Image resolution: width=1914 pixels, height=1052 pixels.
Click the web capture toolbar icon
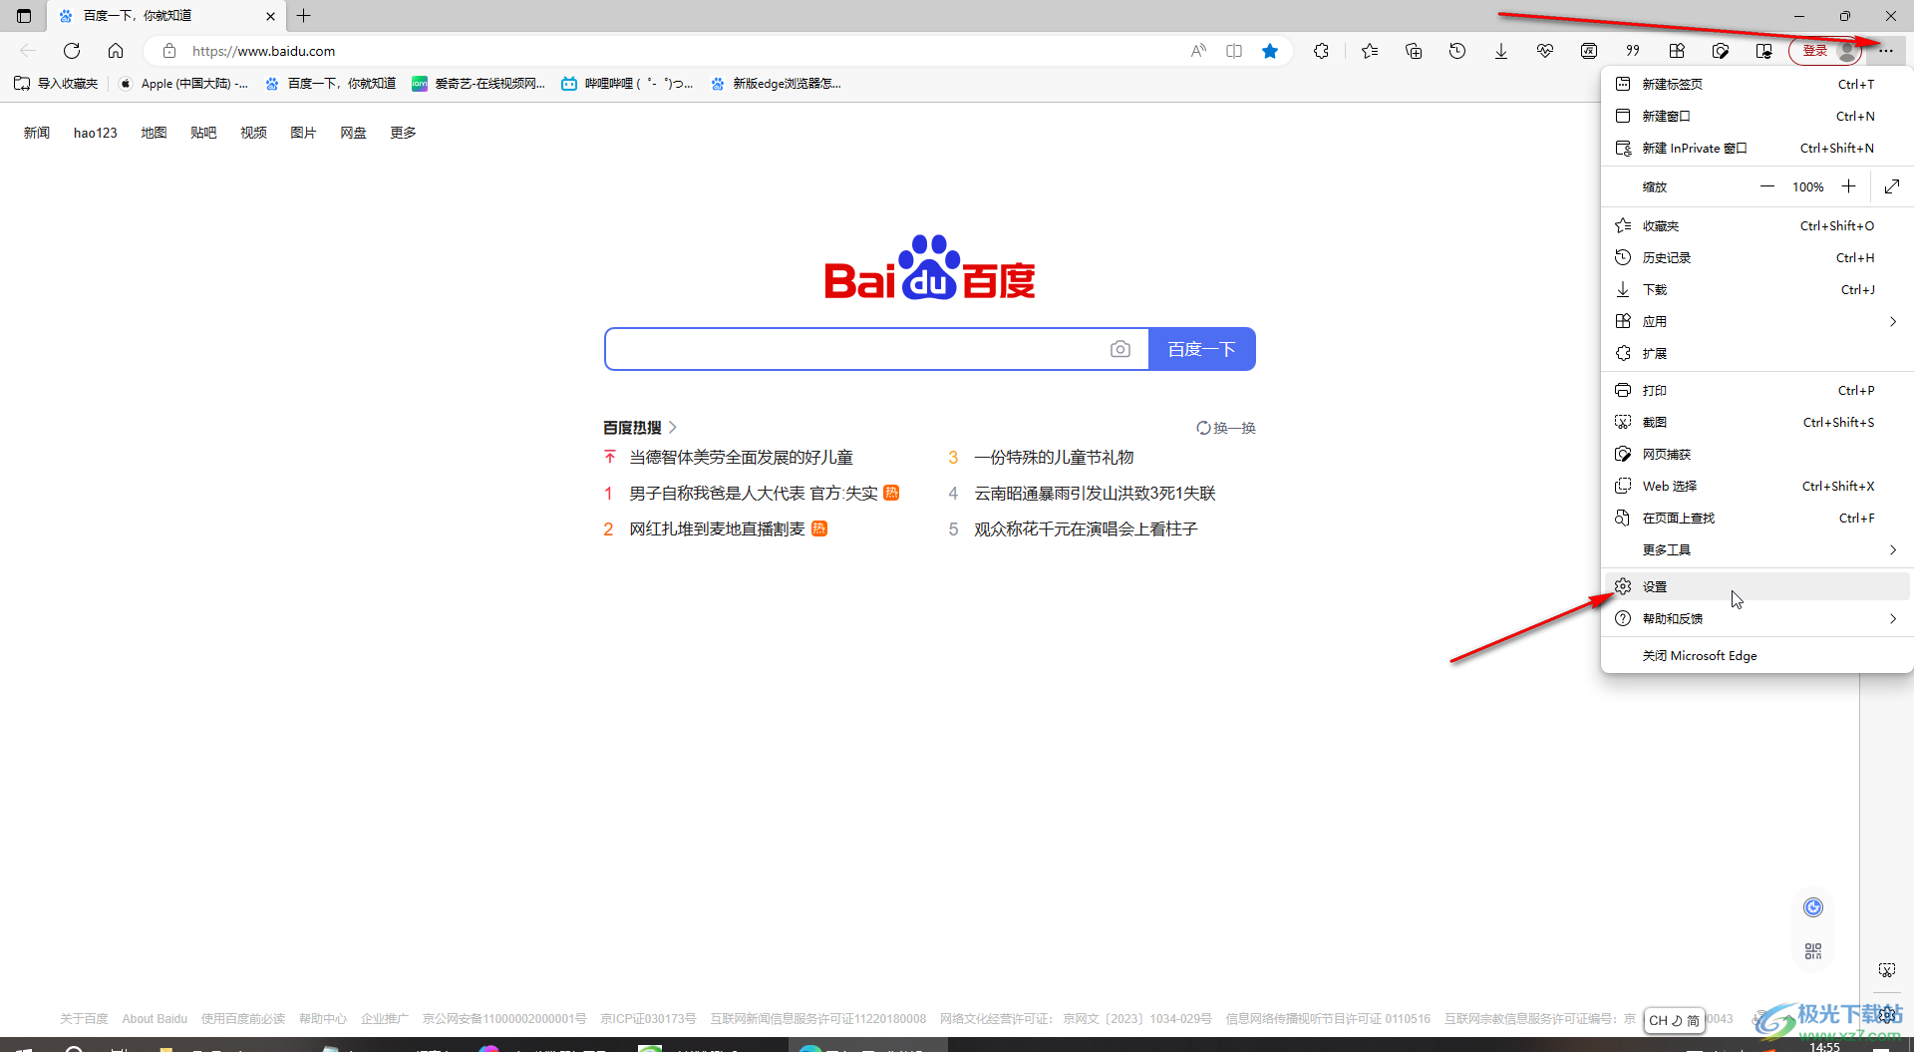click(x=1721, y=51)
